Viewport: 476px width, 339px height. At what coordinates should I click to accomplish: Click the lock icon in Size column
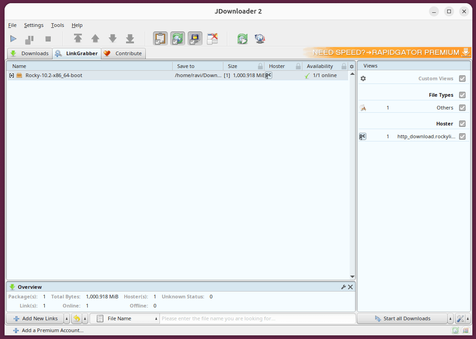tap(260, 66)
